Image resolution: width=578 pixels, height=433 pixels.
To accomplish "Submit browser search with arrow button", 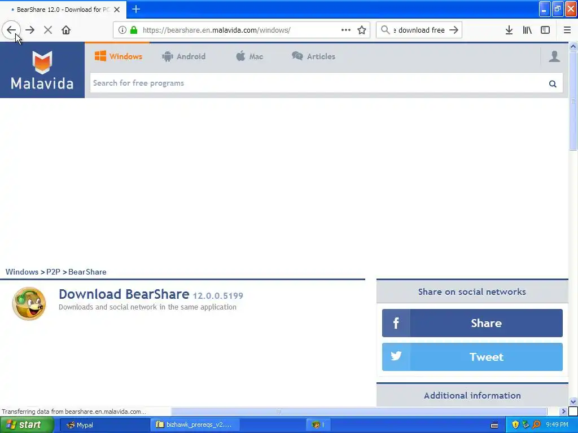I will pos(454,30).
